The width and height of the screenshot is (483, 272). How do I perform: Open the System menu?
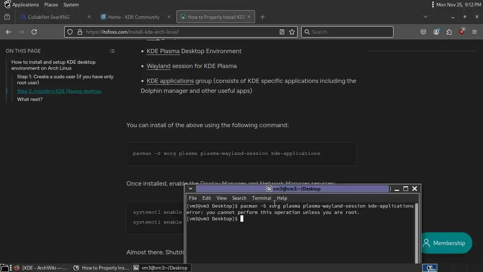point(71,5)
